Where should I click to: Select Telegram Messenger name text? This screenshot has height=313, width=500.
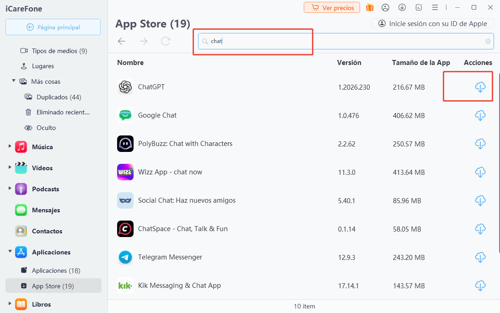point(170,257)
